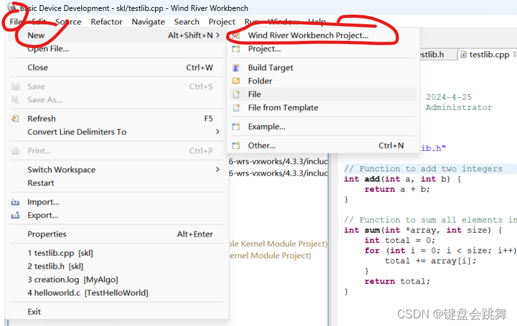
Task: Open the Project menu in menu bar
Action: 222,22
